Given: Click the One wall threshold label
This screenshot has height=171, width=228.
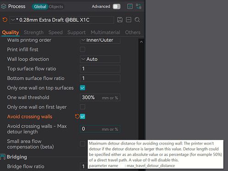Looking at the screenshot, I should 28,98.
